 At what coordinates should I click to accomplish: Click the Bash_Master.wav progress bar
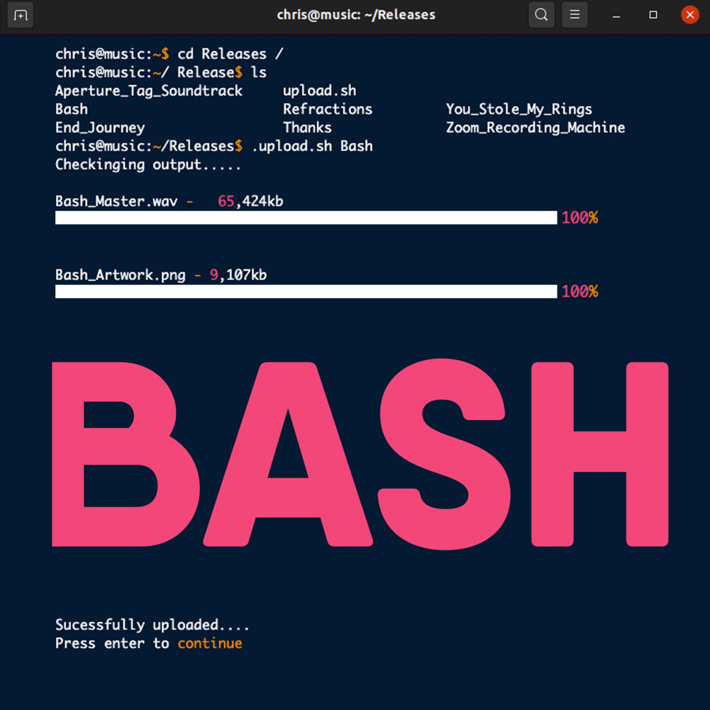tap(306, 218)
